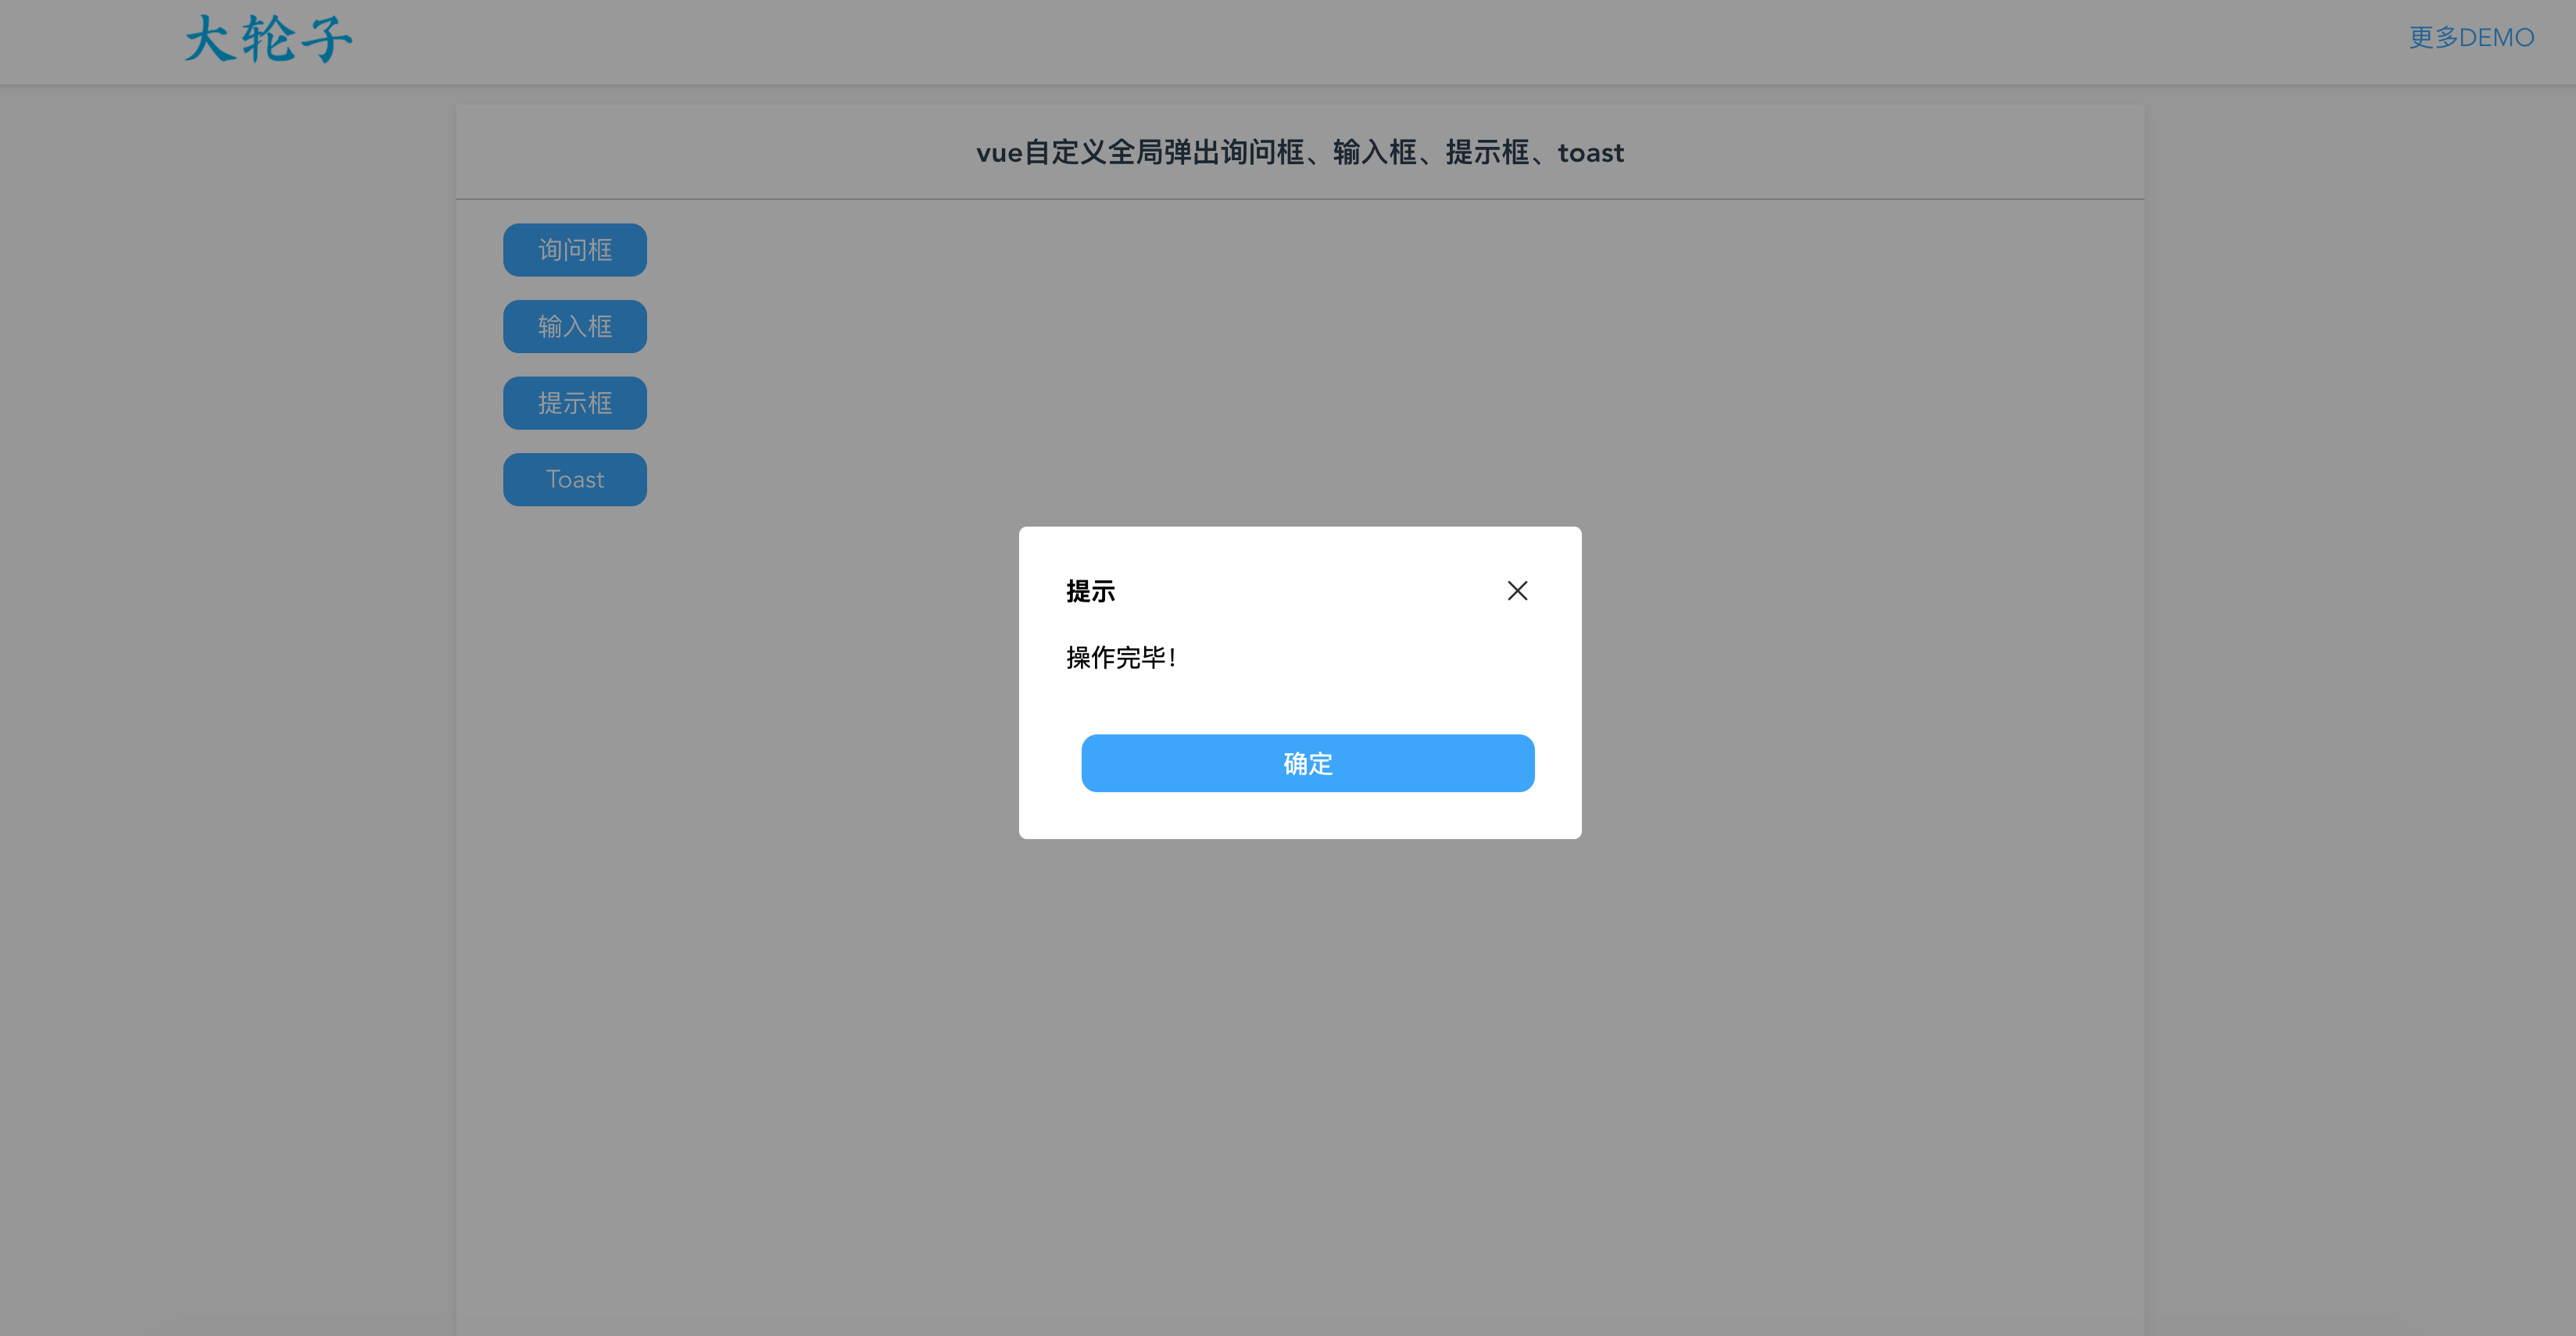Viewport: 2576px width, 1336px height.
Task: Click the word toast in the heading
Action: pyautogui.click(x=1590, y=153)
